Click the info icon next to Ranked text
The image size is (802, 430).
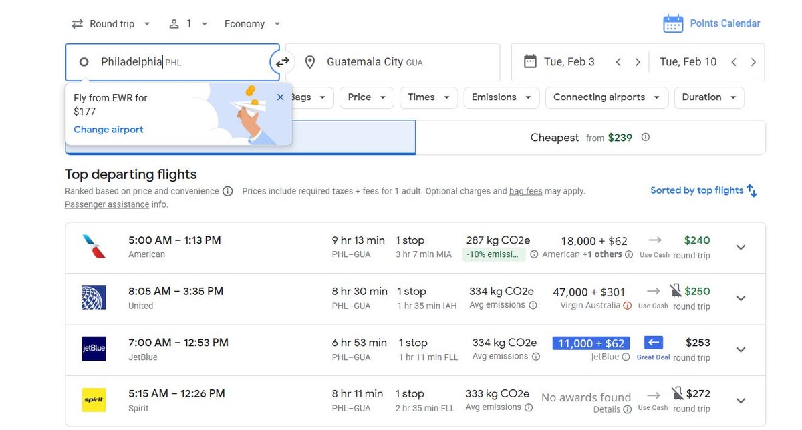(x=227, y=192)
